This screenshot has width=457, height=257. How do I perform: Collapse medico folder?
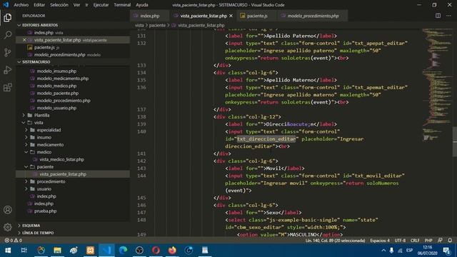pos(26,152)
